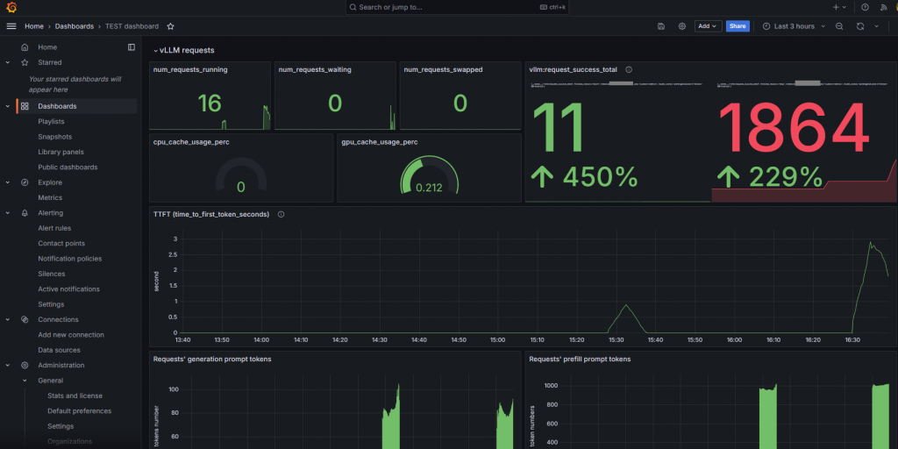Click the zoom out time range icon

coord(839,26)
